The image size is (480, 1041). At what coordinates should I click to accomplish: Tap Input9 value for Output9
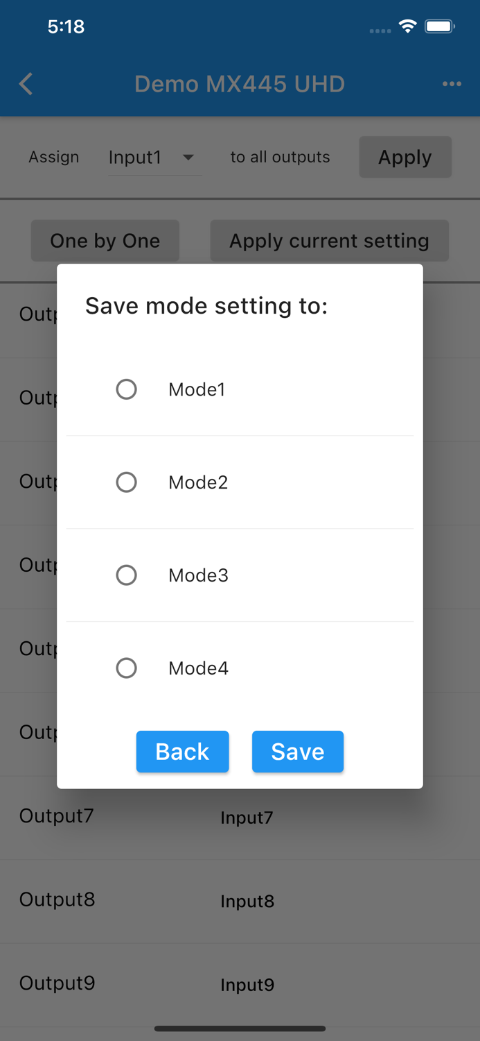pos(247,985)
